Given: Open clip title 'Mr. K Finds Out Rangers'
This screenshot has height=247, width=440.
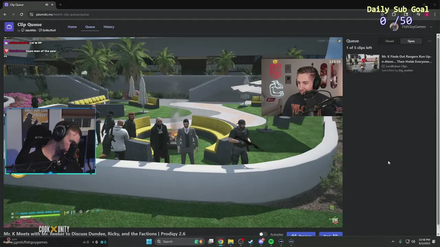Looking at the screenshot, I should pyautogui.click(x=407, y=59).
